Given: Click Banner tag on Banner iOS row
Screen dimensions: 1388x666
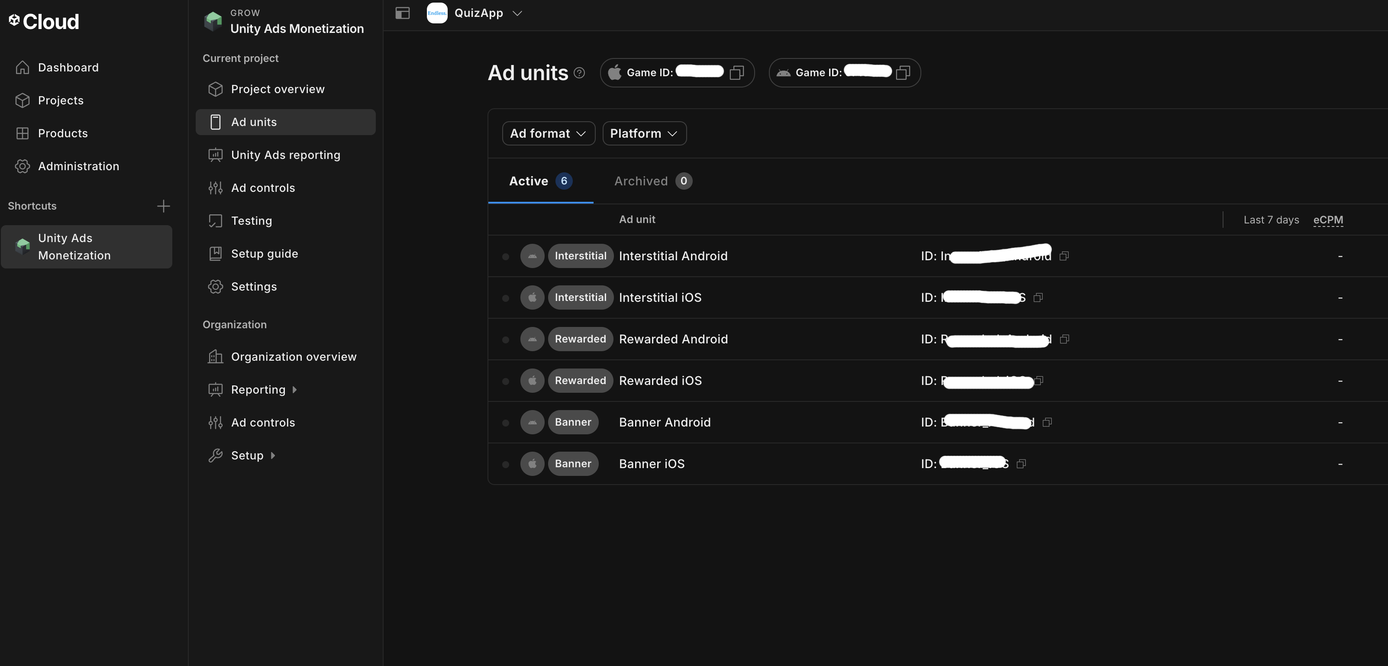Looking at the screenshot, I should tap(573, 463).
